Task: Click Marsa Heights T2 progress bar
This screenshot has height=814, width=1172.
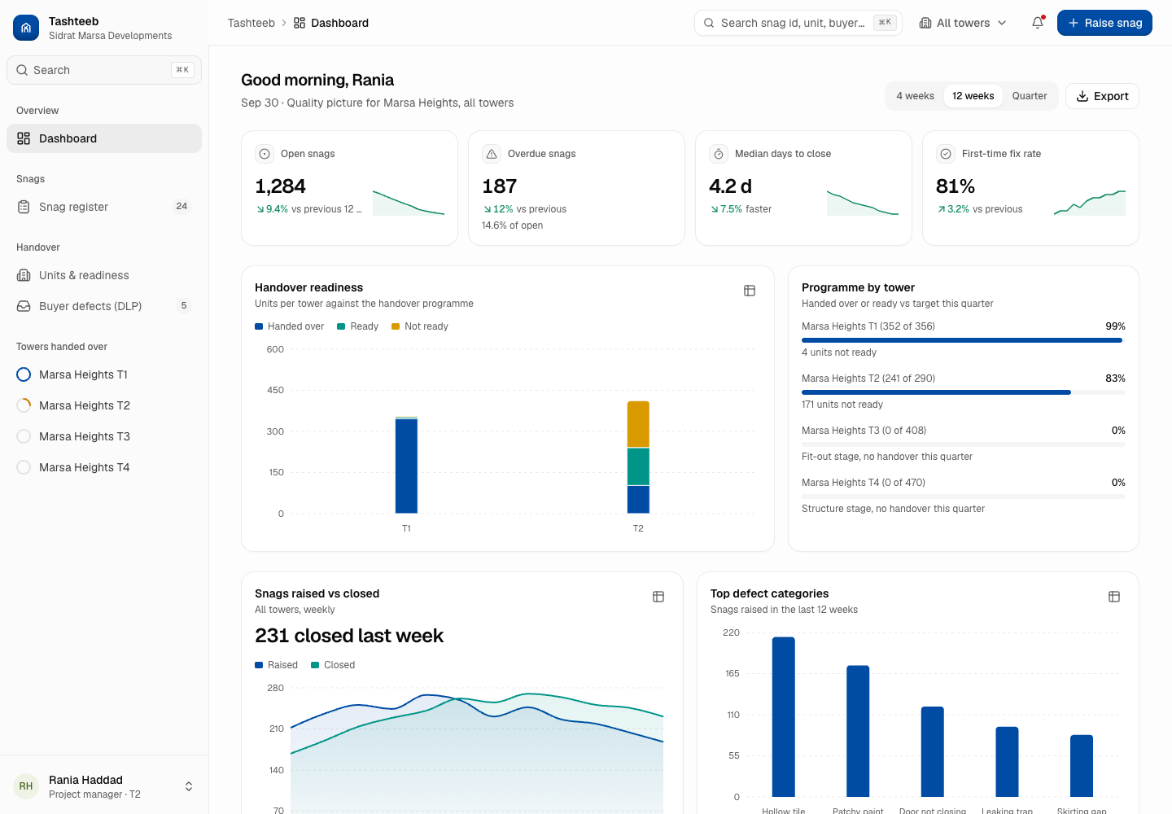Action: click(x=964, y=392)
